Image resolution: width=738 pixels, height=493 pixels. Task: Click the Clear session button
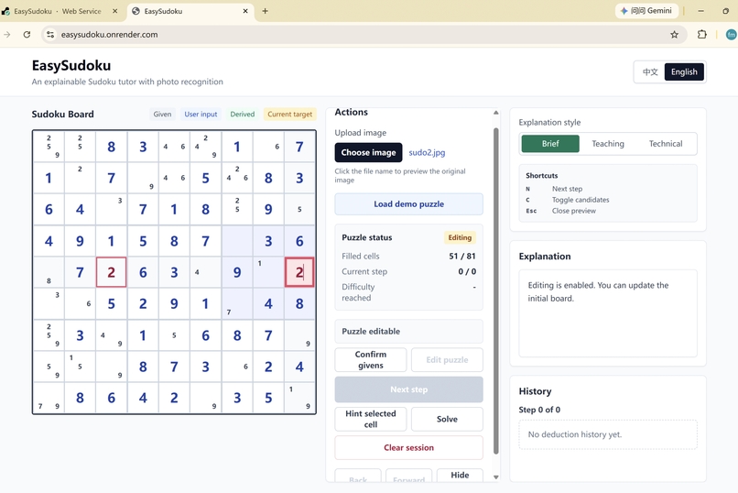point(408,447)
